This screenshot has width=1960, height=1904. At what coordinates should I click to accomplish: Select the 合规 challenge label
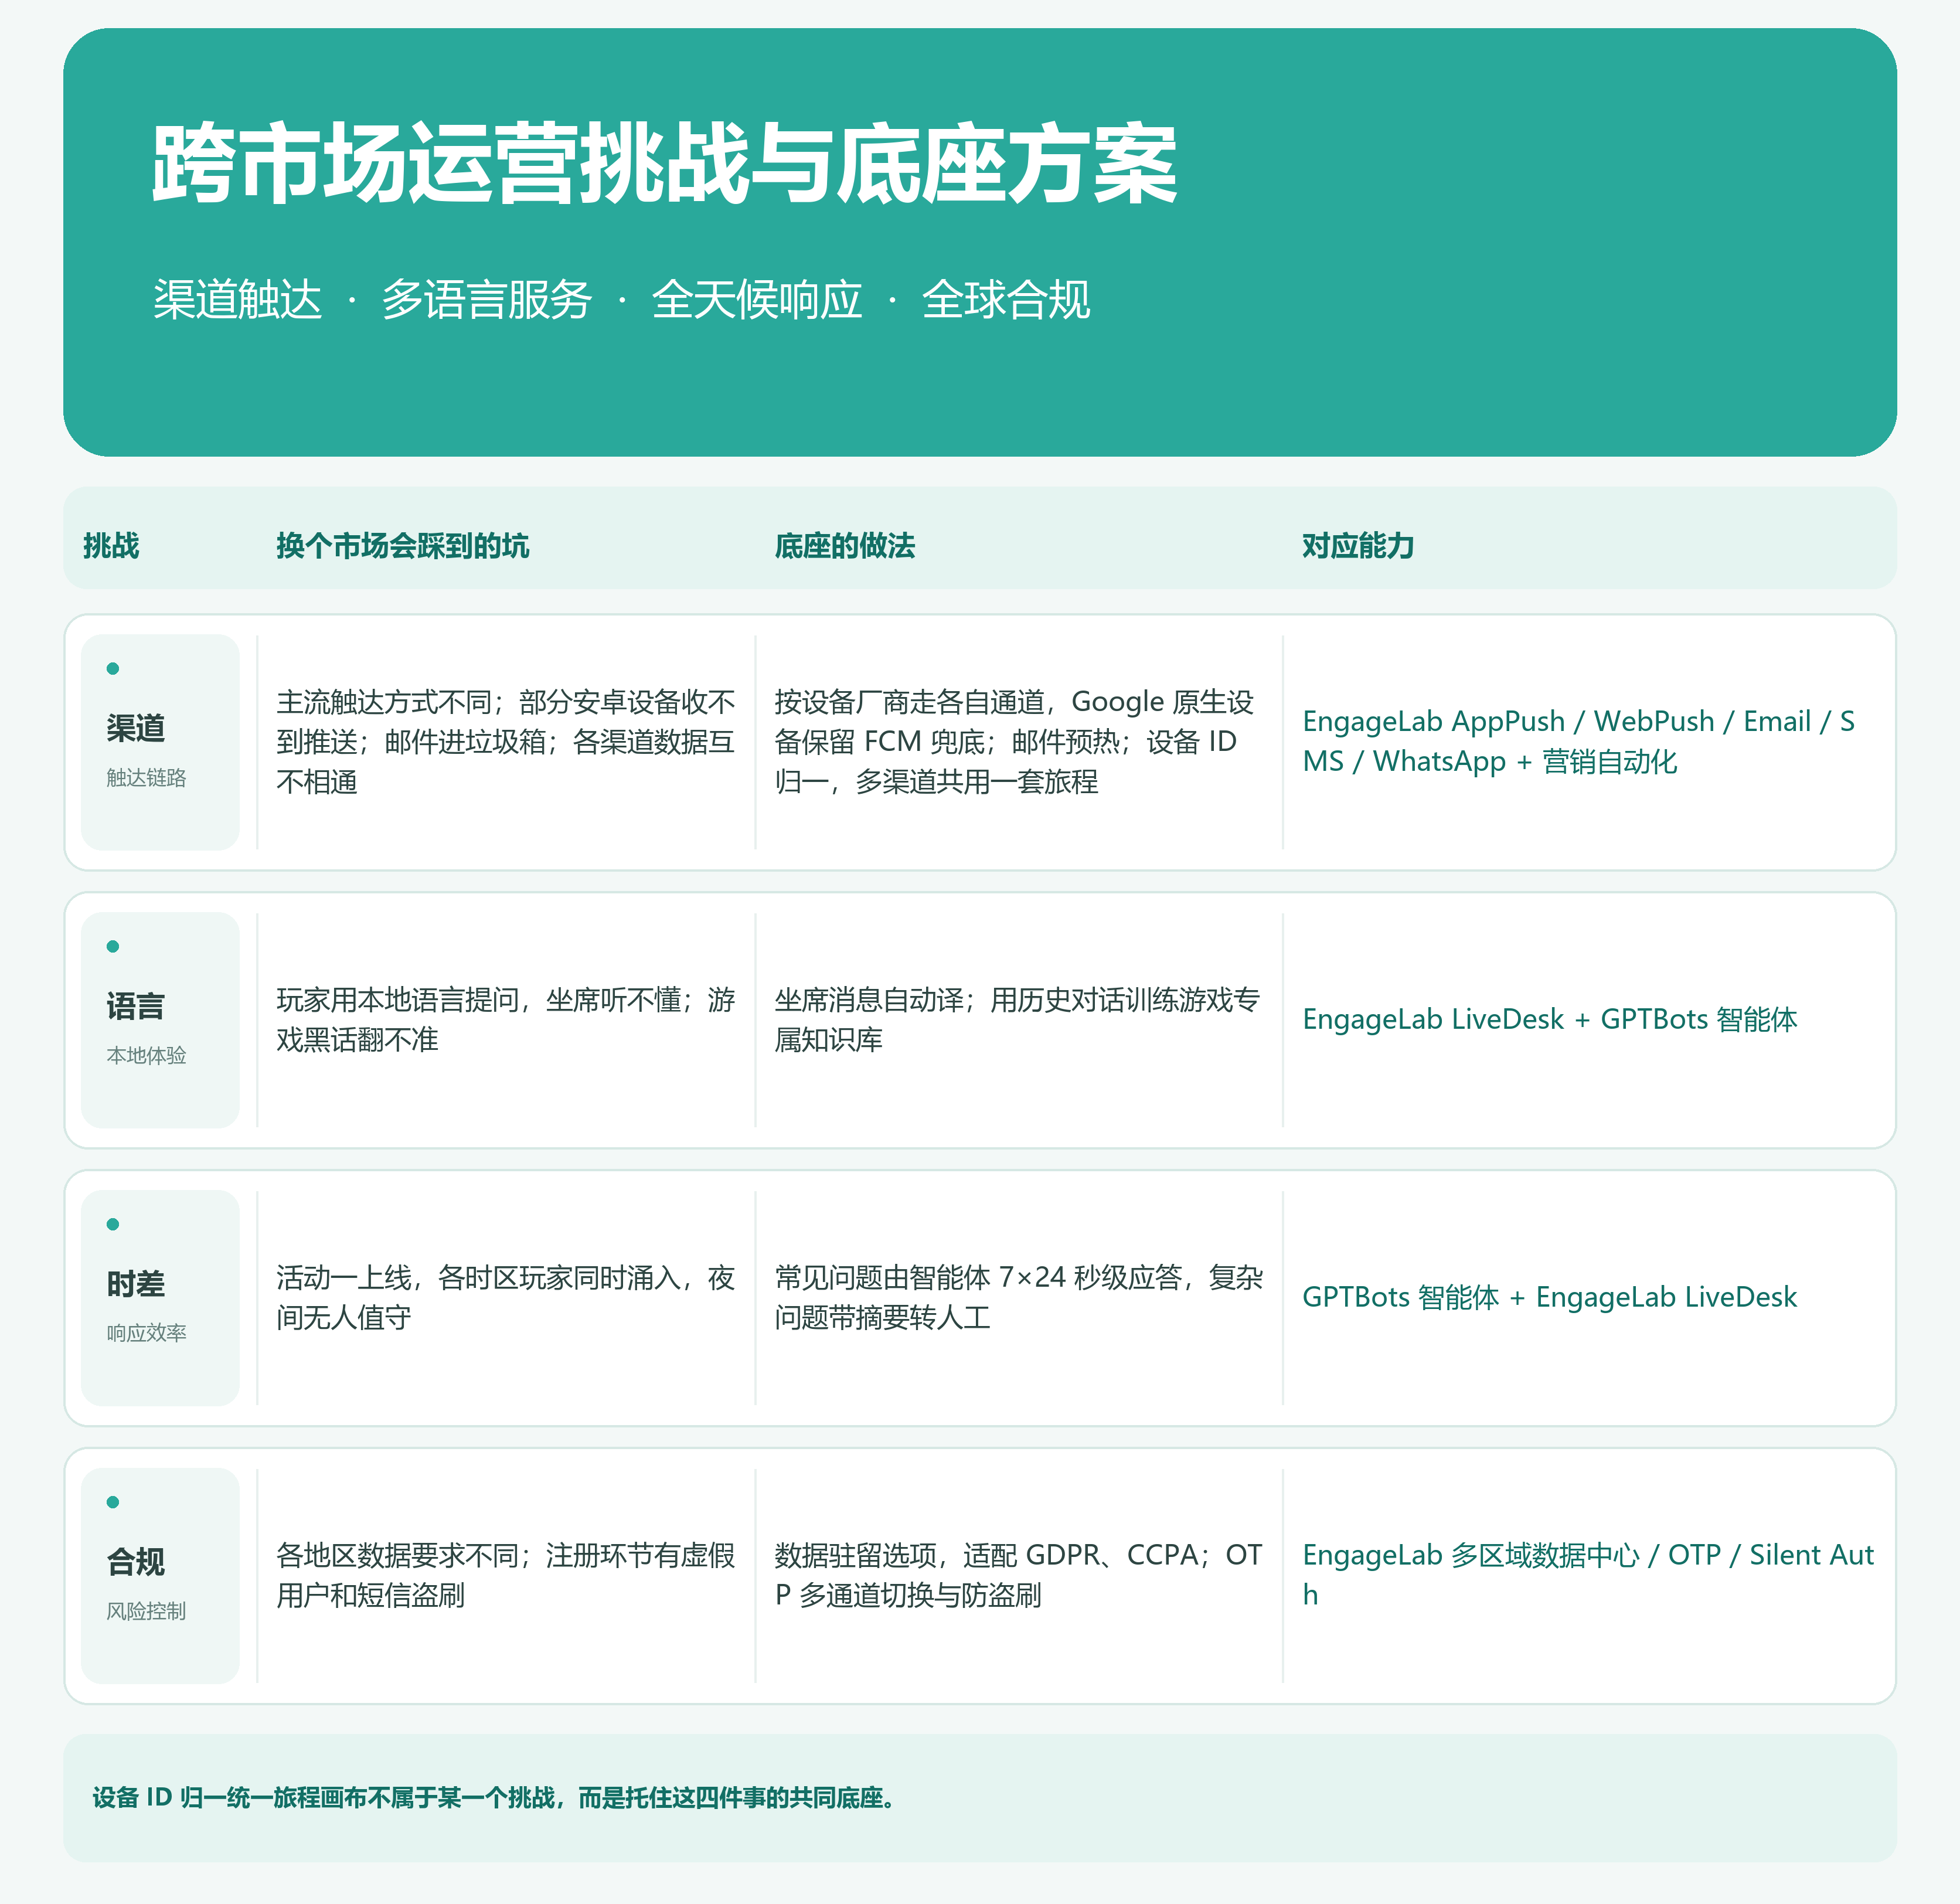pyautogui.click(x=135, y=1562)
